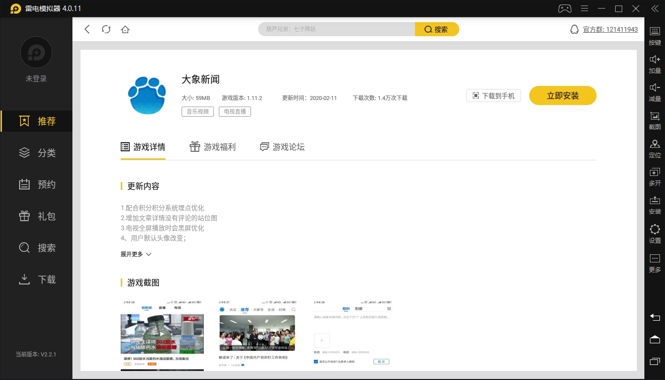Viewport: 665px width, 380px height.
Task: Click 下载到手机 button
Action: (x=493, y=96)
